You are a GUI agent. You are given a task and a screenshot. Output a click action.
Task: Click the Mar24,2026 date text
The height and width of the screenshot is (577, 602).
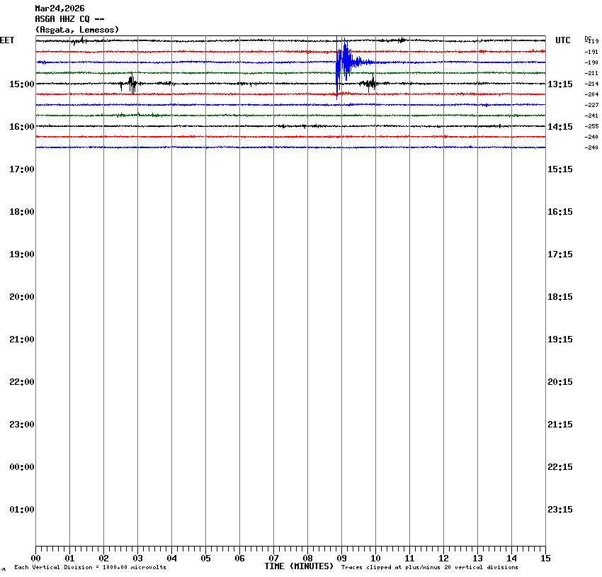coord(59,9)
